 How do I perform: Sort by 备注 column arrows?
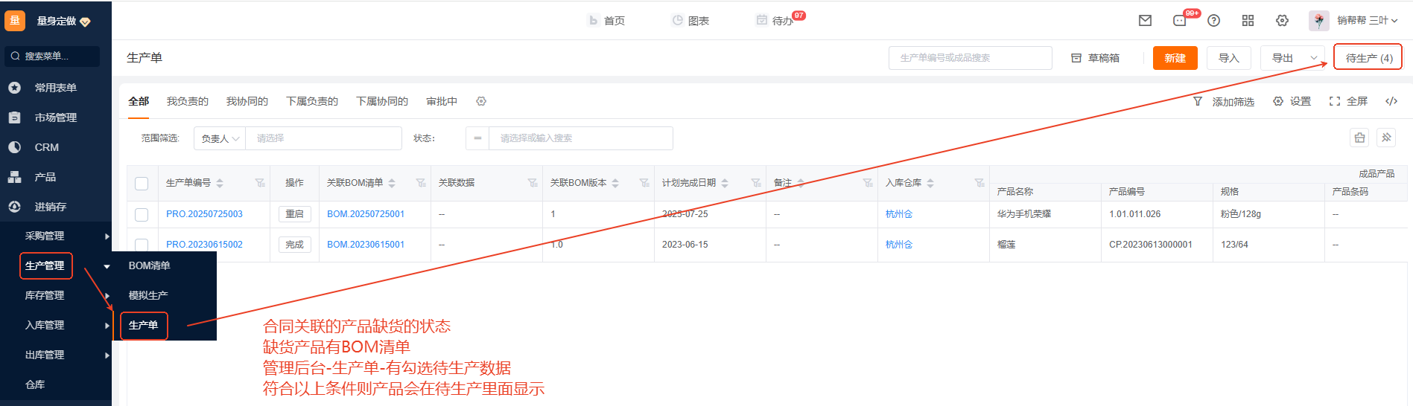801,183
